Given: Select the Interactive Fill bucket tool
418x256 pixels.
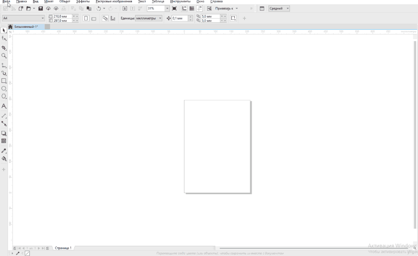Looking at the screenshot, I should pyautogui.click(x=4, y=159).
